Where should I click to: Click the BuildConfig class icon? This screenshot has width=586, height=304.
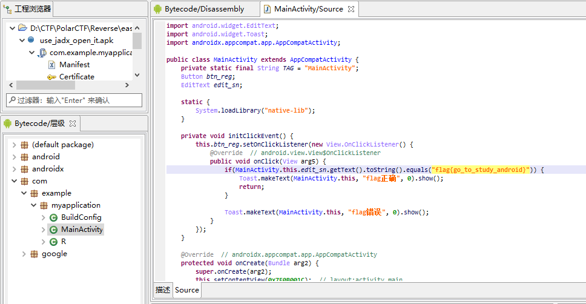[53, 217]
